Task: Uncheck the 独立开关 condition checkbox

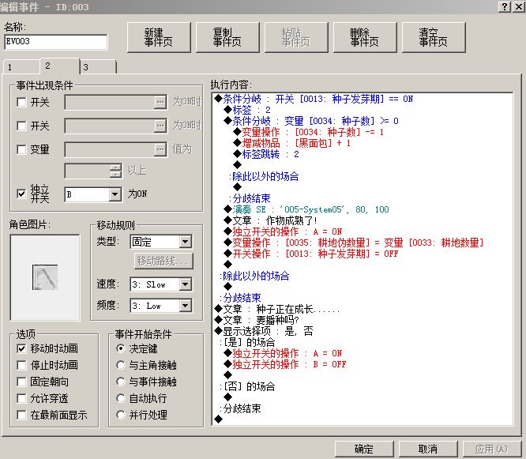Action: (x=21, y=194)
